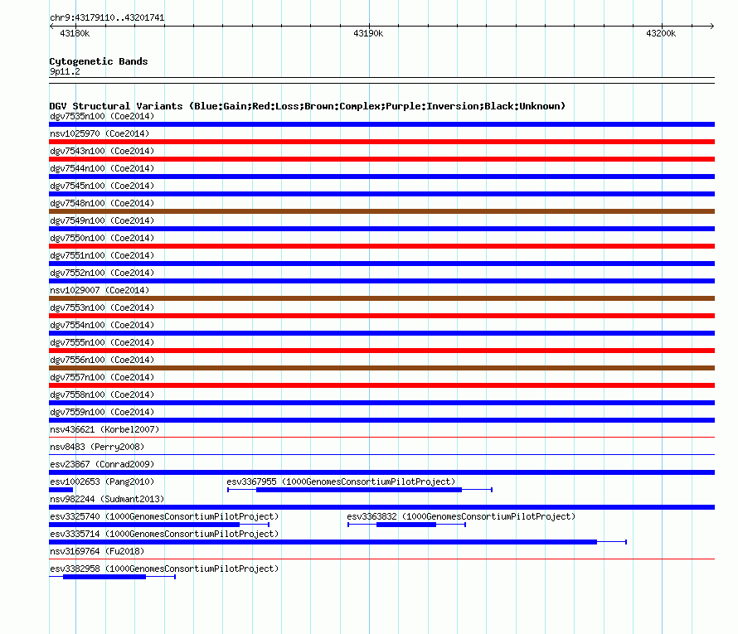Image resolution: width=738 pixels, height=634 pixels.
Task: Select the esv3363832 1000Genomes variant label
Action: [x=461, y=516]
